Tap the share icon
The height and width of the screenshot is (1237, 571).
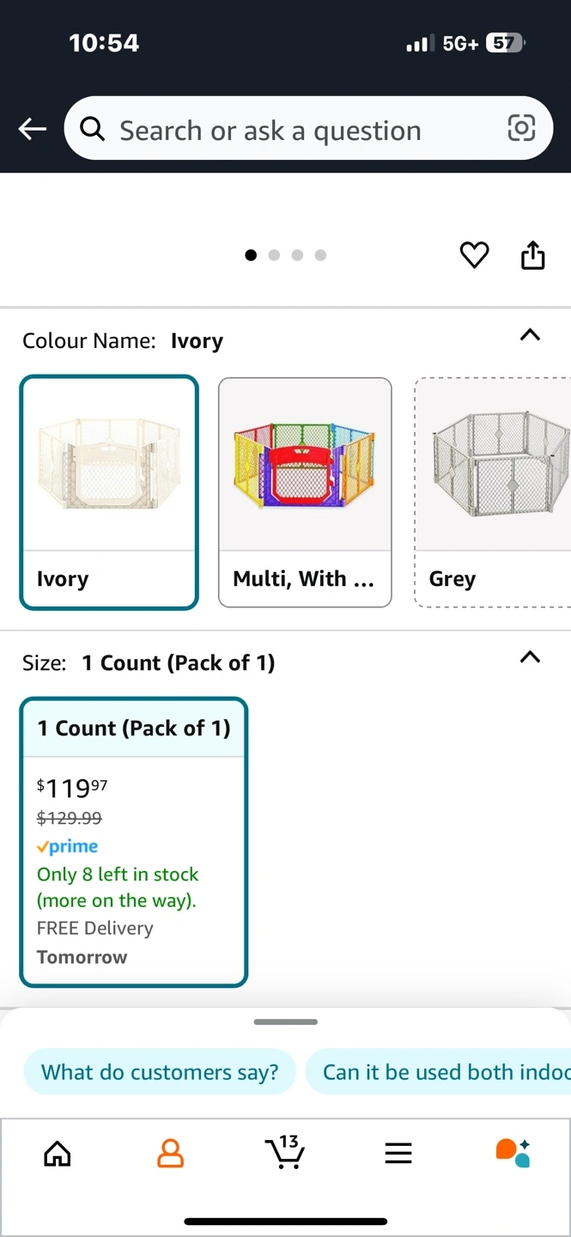(532, 255)
